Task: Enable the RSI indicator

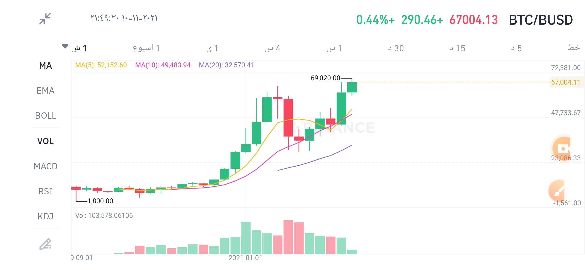Action: pos(45,191)
